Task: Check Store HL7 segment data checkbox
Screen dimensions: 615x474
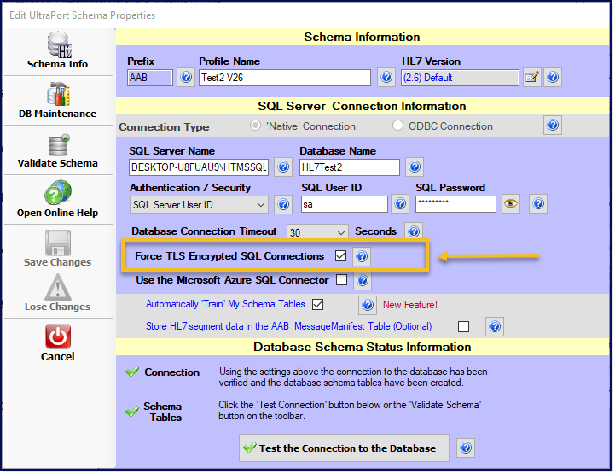Action: 463,326
